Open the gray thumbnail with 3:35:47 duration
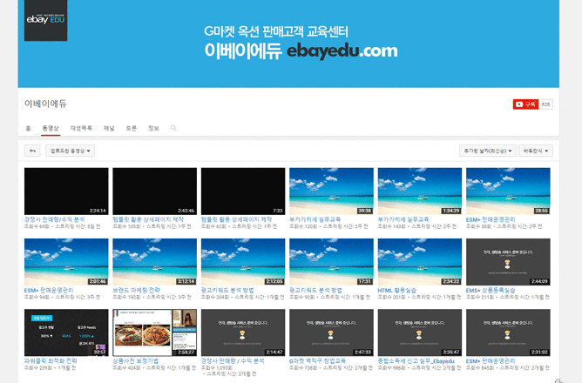 [420, 333]
